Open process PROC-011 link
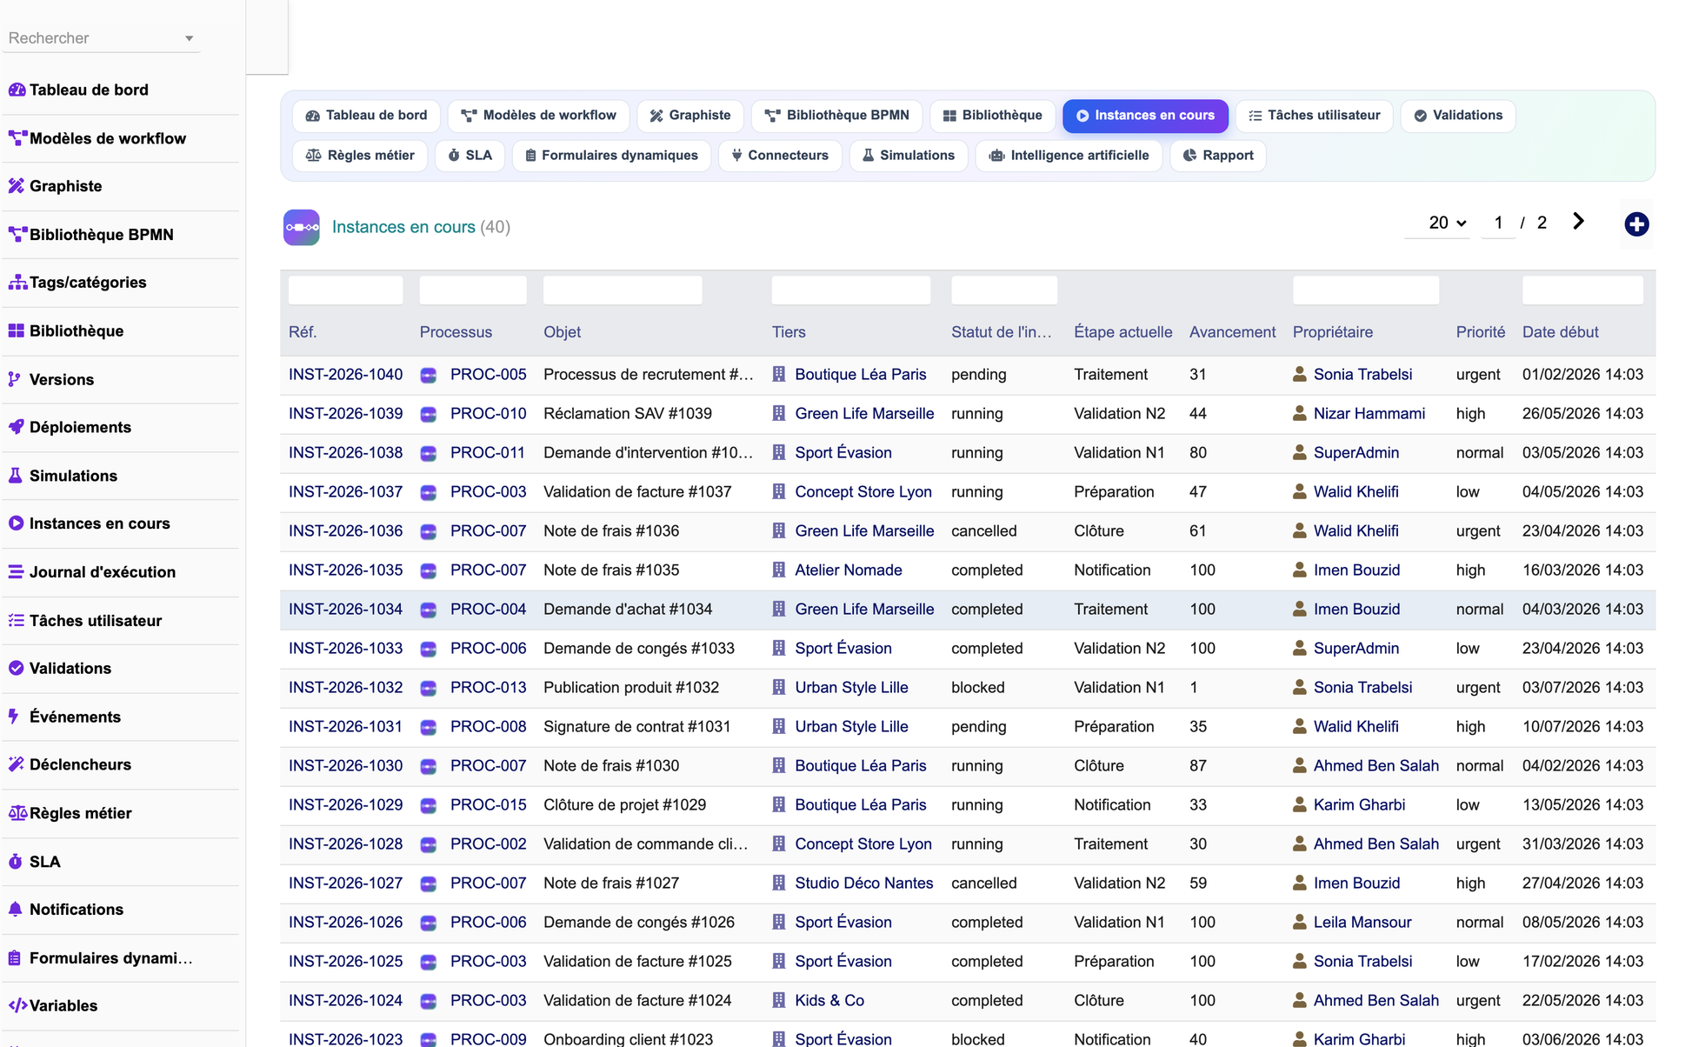Screen dimensions: 1692x1047 pos(488,453)
